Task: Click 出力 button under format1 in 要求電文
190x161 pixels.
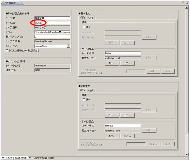Action: (127, 63)
